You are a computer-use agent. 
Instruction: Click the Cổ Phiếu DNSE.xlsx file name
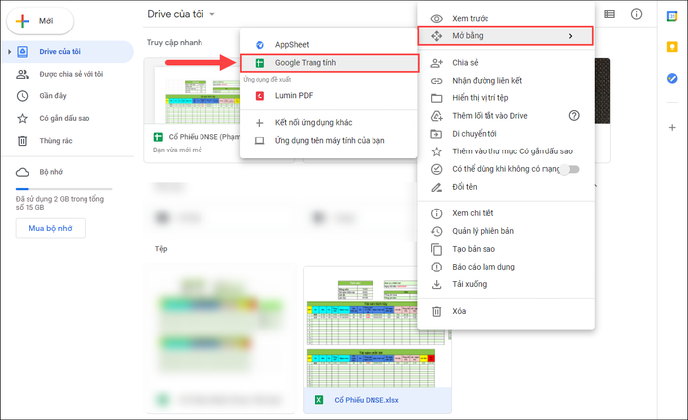pos(367,400)
